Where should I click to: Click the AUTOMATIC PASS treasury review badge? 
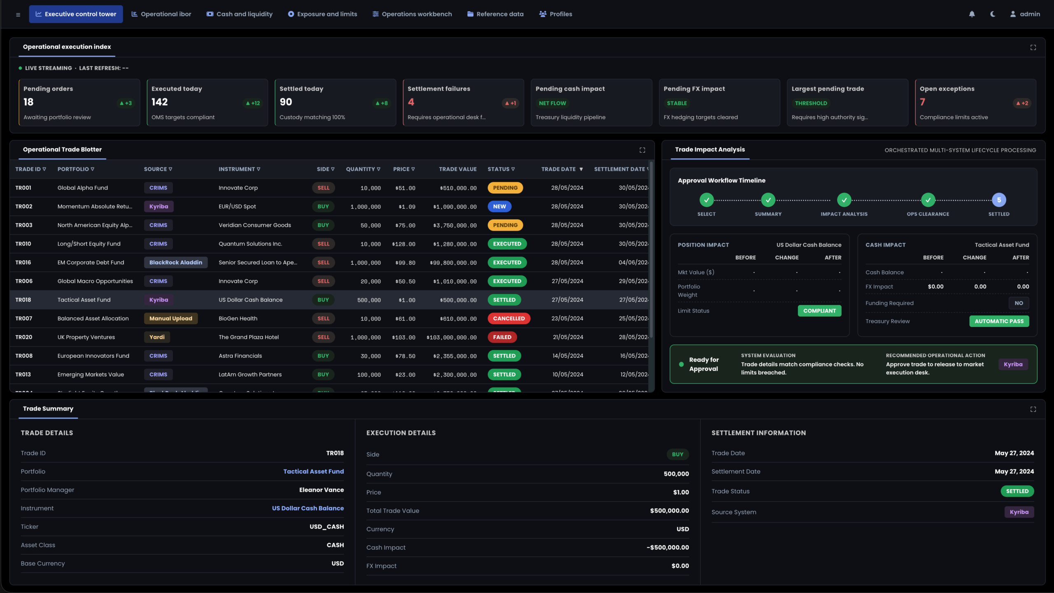tap(999, 321)
